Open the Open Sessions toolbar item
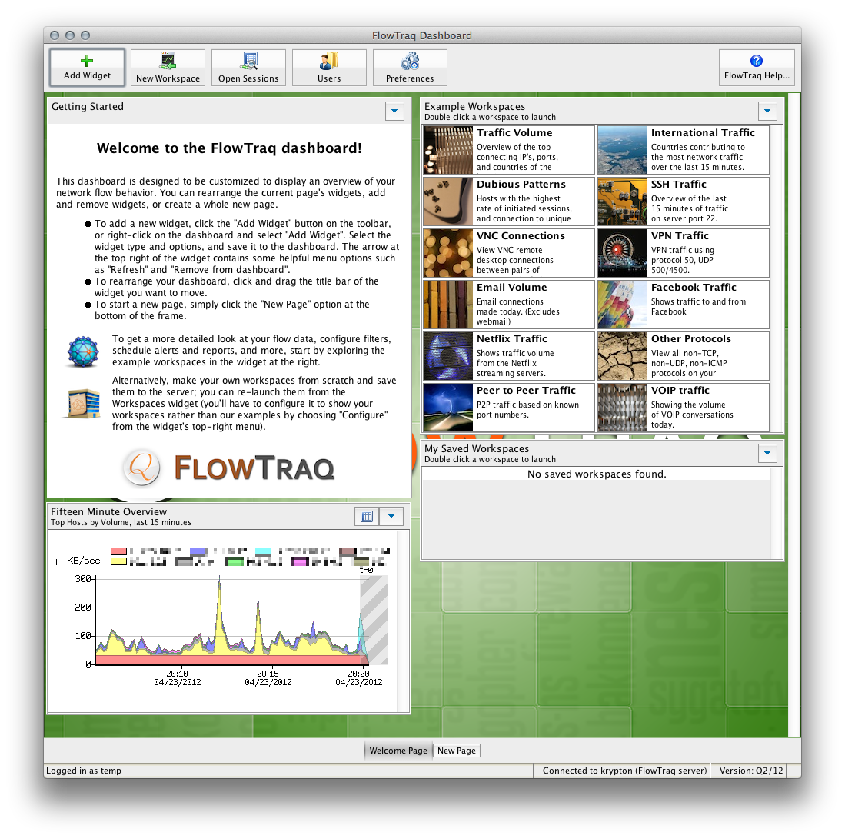The width and height of the screenshot is (845, 839). (x=248, y=68)
